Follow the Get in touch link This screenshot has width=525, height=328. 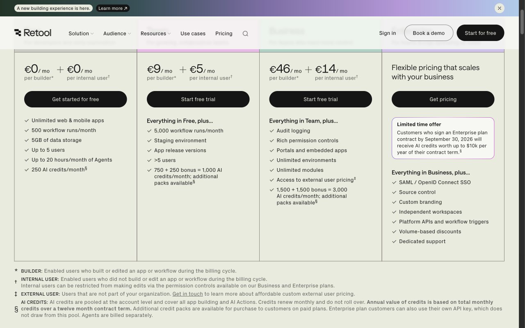tap(187, 294)
